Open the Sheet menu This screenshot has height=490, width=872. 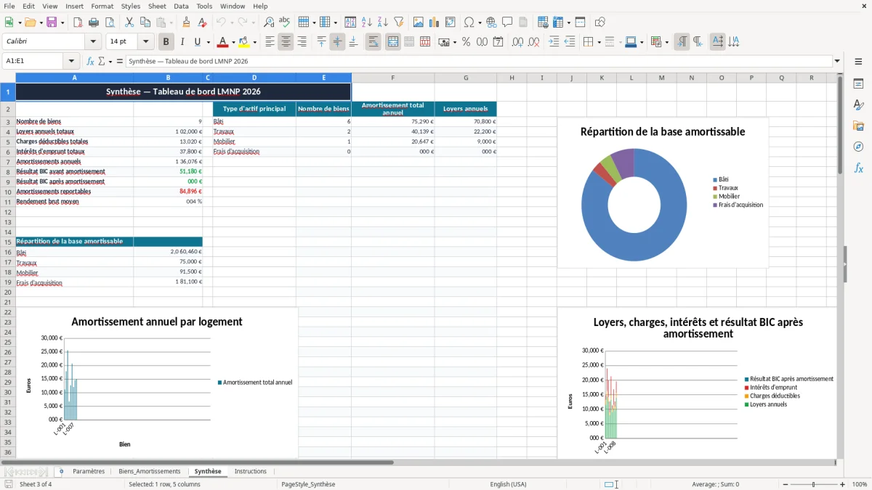tap(157, 6)
